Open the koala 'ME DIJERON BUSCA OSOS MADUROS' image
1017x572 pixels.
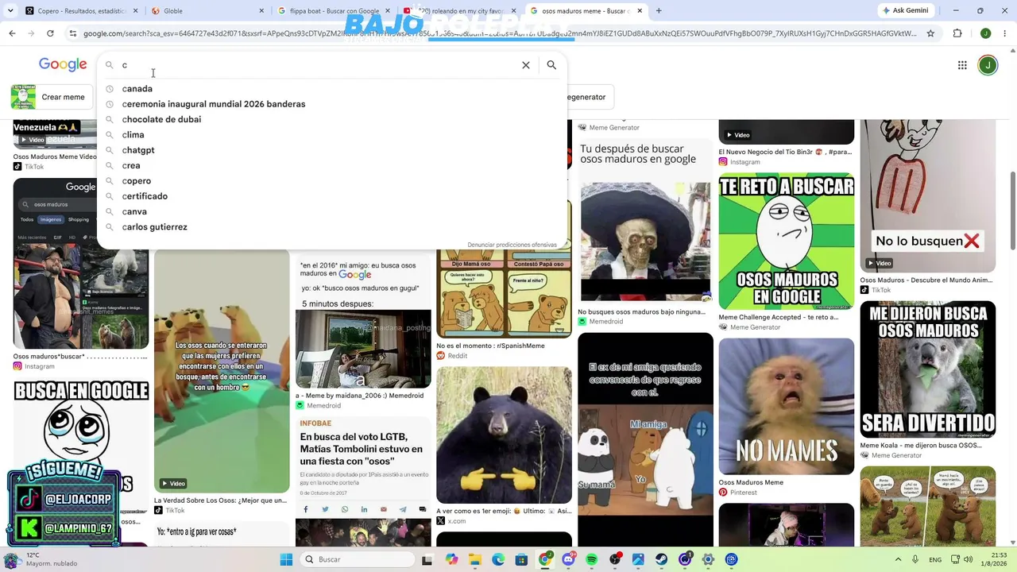[x=928, y=369]
